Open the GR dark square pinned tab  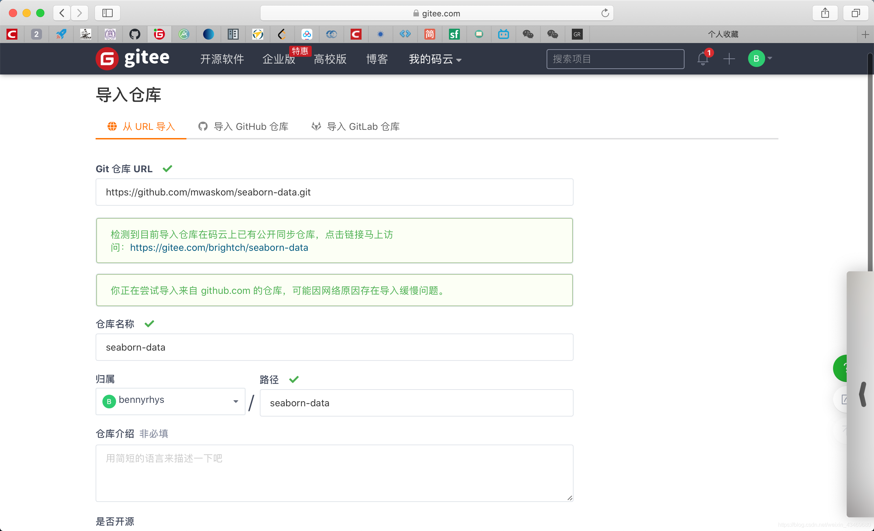coord(577,34)
